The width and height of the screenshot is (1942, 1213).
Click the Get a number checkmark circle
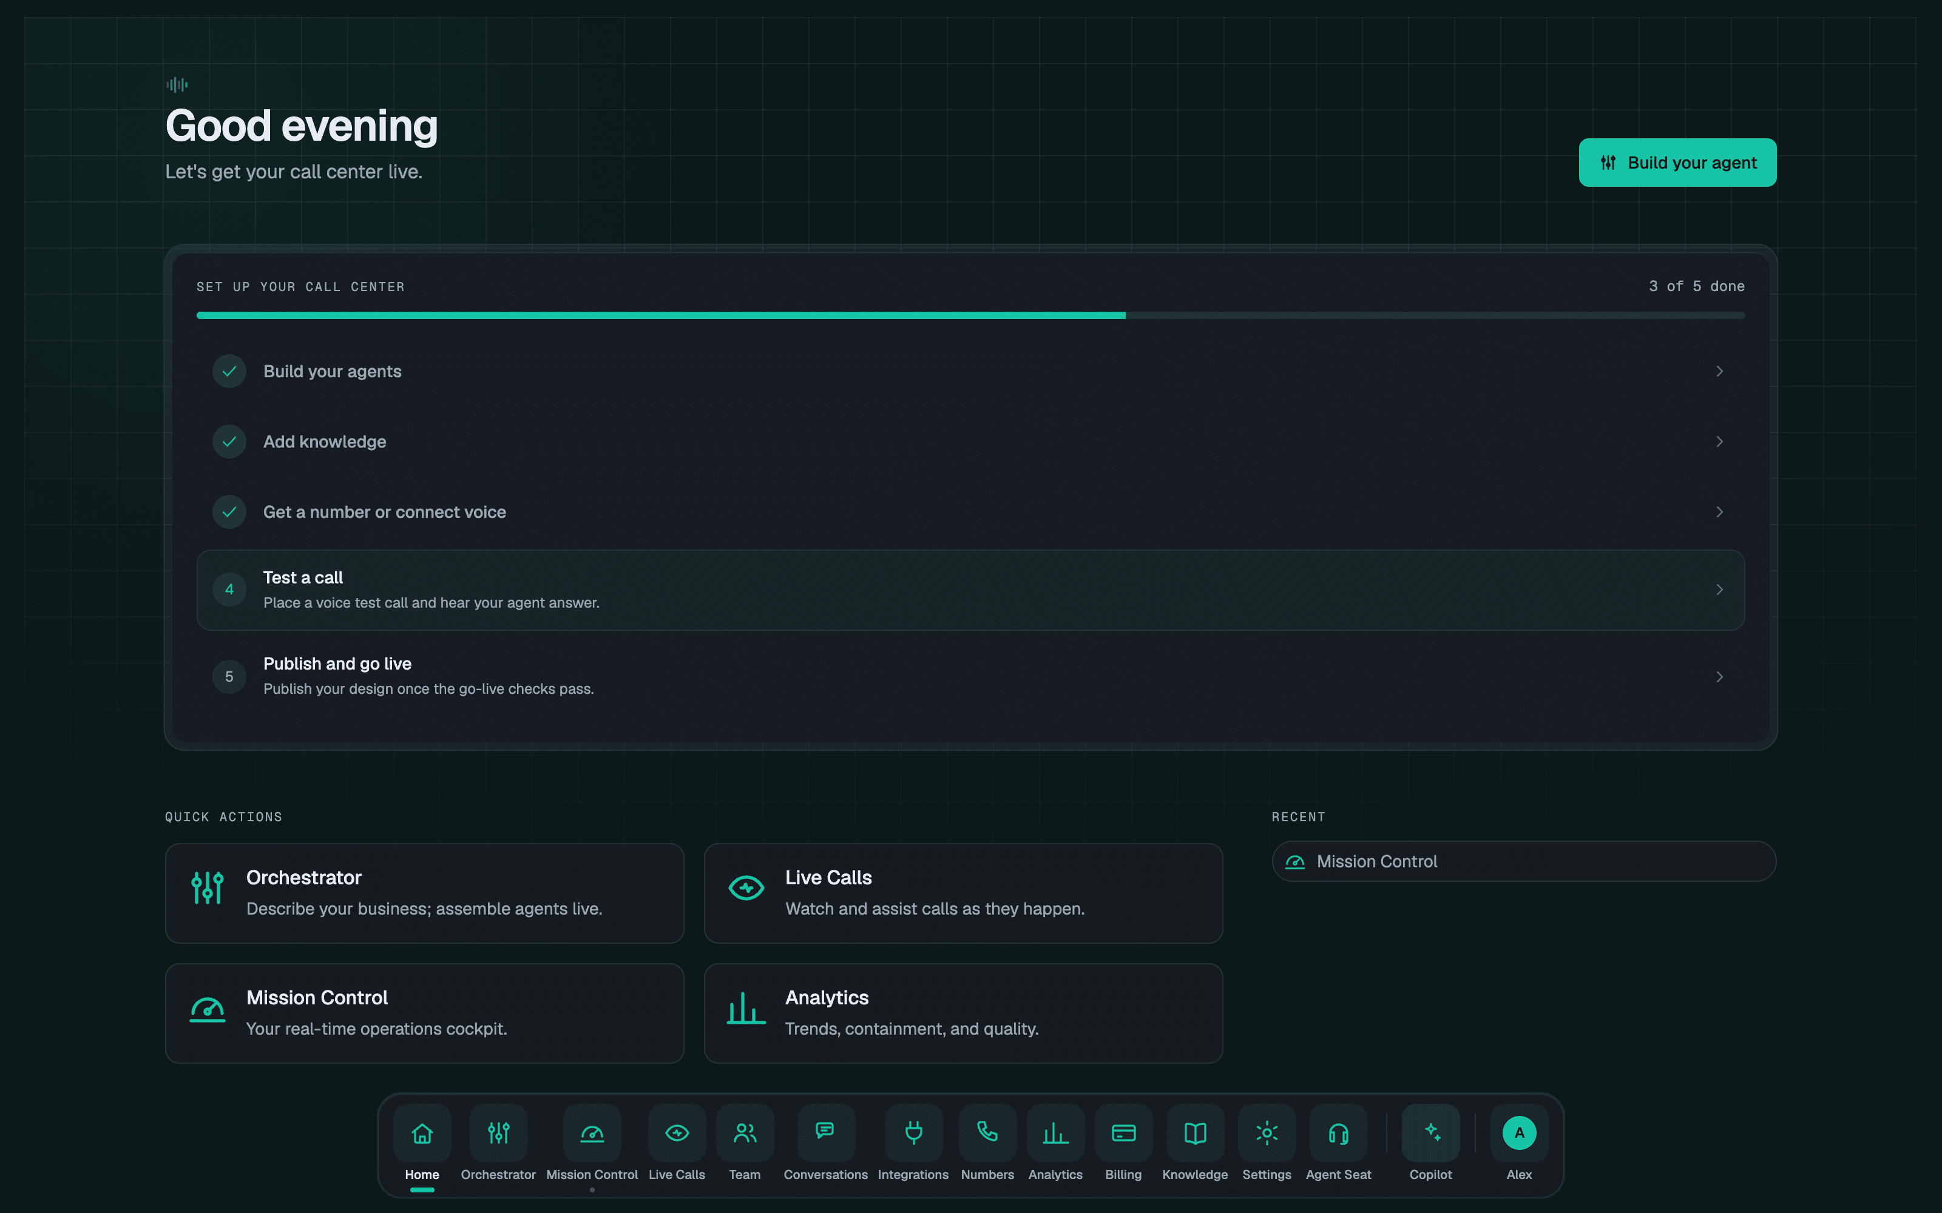click(229, 512)
